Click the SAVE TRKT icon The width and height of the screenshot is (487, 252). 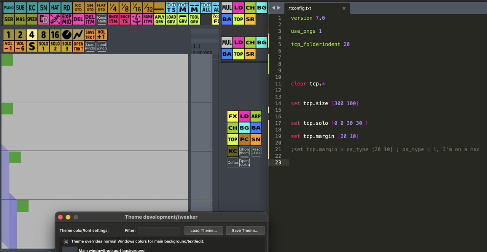[90, 35]
